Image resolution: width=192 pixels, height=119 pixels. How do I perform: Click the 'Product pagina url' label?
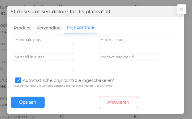(x=117, y=57)
